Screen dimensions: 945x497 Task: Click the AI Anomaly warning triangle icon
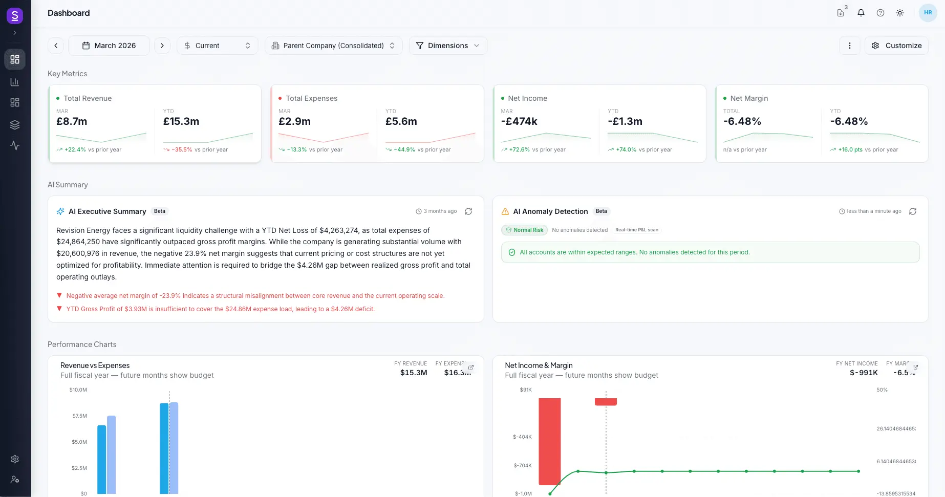(505, 211)
